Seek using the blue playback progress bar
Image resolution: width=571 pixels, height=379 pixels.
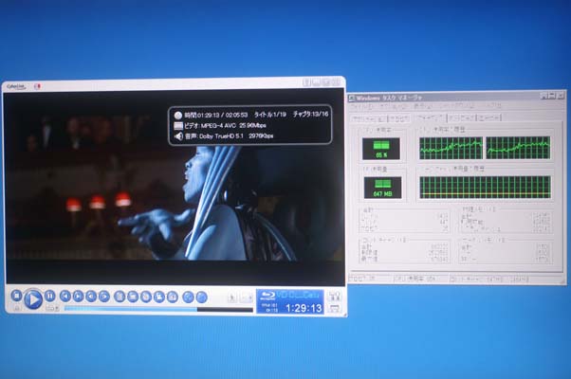(x=158, y=310)
